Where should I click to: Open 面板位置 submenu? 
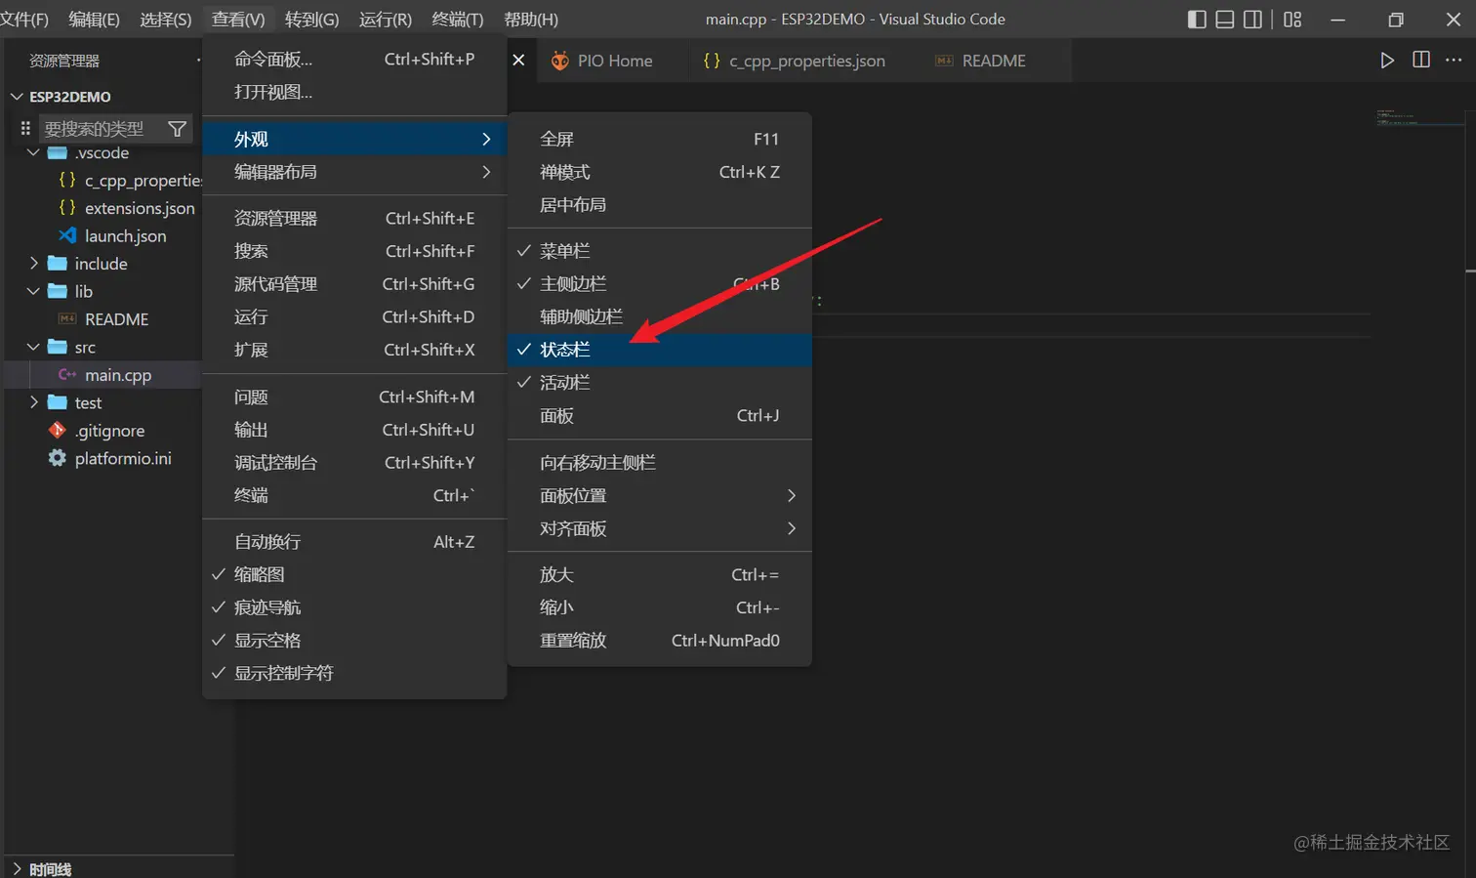coord(660,495)
